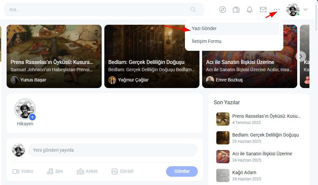Viewport: 318px width, 185px height.
Task: Click author Yunus Başar name
Action: click(x=33, y=80)
